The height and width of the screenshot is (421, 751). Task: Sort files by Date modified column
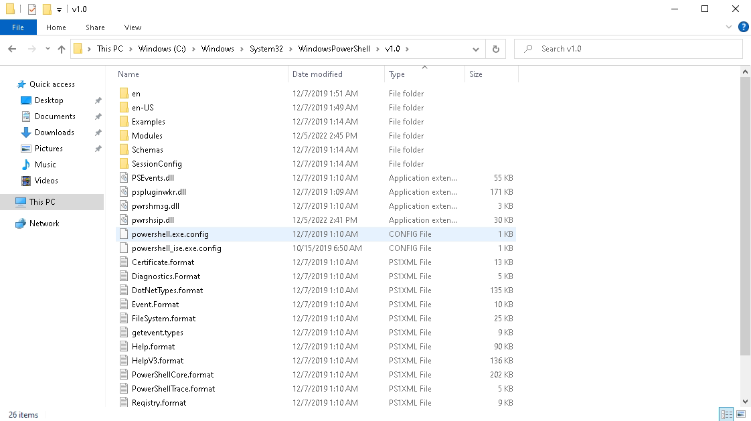coord(317,74)
